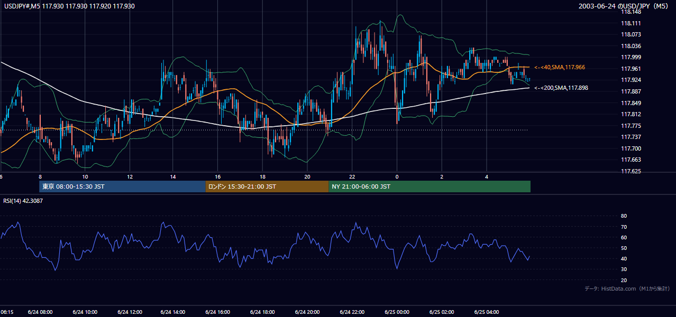Viewport: 676px width, 317px height.
Task: Click the RSI 30 level label
Action: (x=624, y=269)
